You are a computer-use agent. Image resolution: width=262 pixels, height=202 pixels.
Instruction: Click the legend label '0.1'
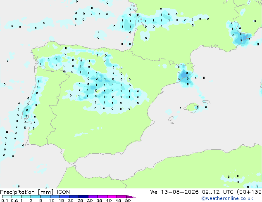[5, 200]
